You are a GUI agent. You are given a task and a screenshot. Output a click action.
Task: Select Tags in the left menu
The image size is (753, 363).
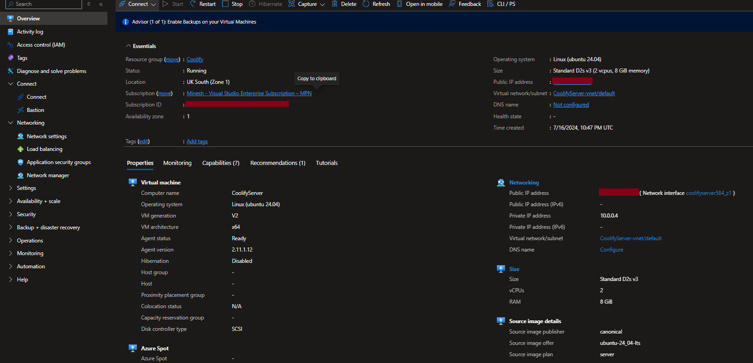click(22, 58)
